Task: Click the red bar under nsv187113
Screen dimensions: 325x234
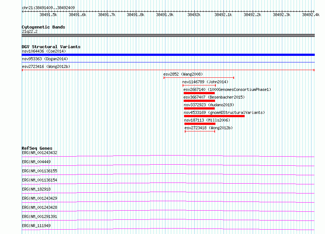Action: 200,124
